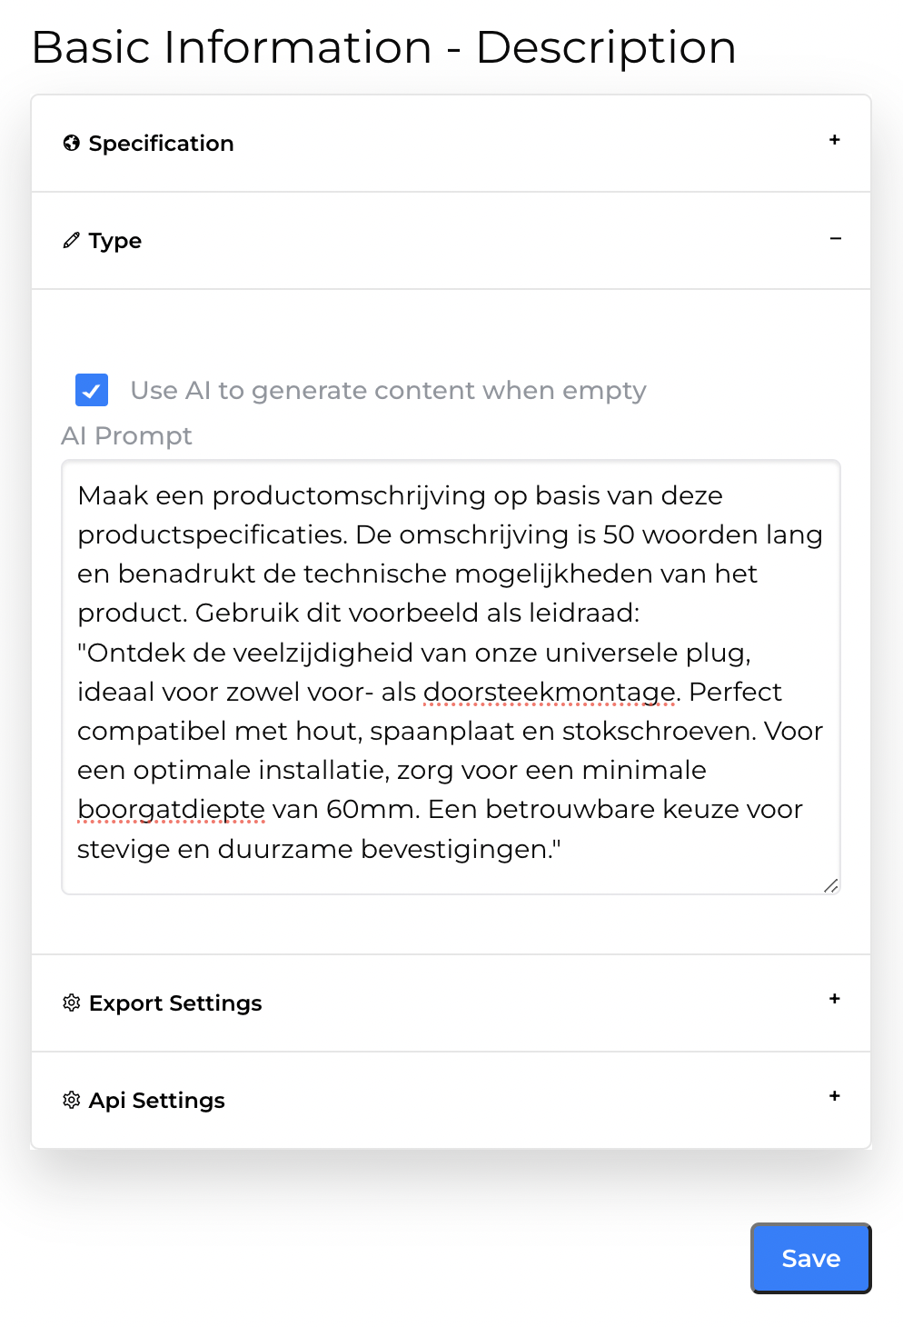Viewport: 903px width, 1327px height.
Task: Click the misspelled word 'boorgatdiepte' in prompt
Action: coord(171,809)
